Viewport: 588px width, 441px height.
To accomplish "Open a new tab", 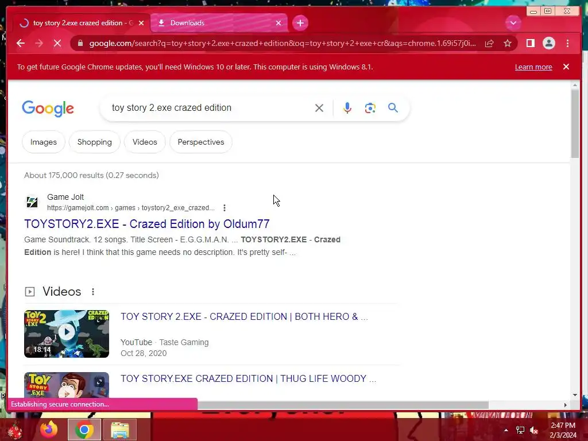I will 300,23.
